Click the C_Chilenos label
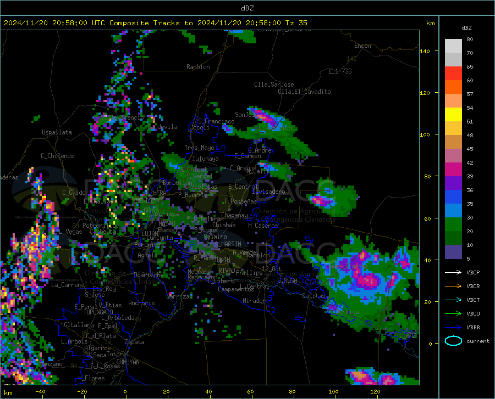 coord(57,156)
